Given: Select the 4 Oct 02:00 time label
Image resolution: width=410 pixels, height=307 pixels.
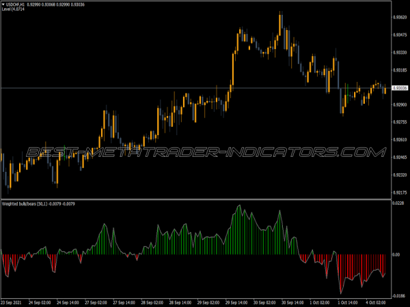Looking at the screenshot, I should [x=376, y=302].
